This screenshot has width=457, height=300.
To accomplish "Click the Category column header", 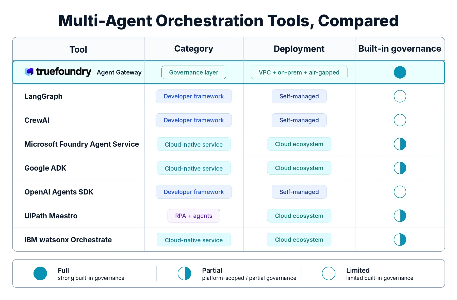I will [x=194, y=49].
